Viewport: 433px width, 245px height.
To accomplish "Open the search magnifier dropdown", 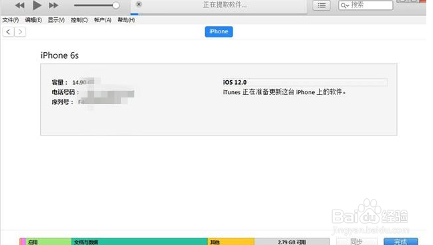I will coord(345,5).
